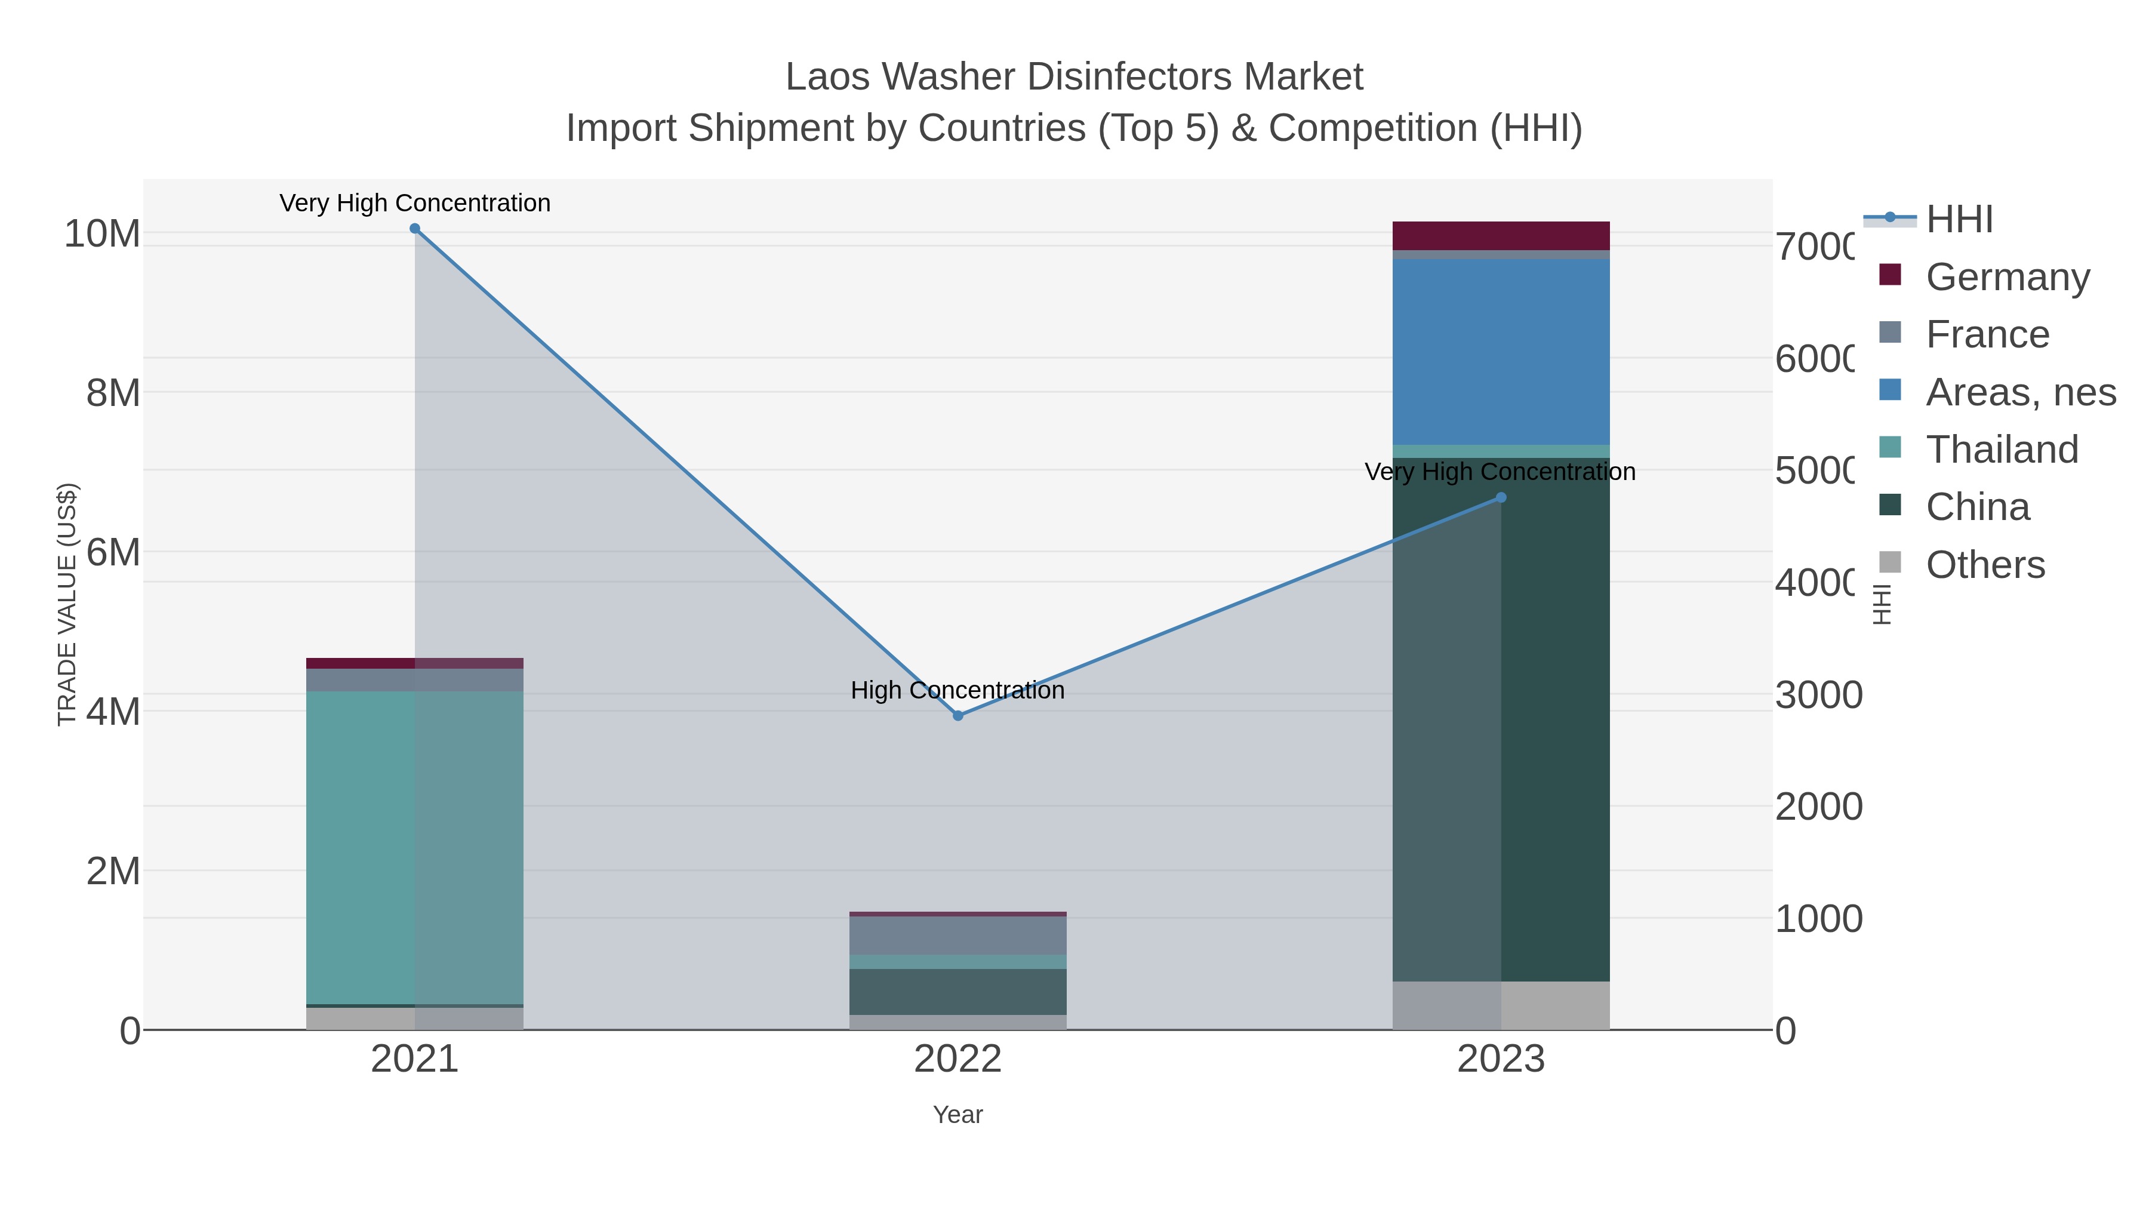This screenshot has width=2149, height=1209.
Task: Click the Thailand segment of 2021 bar
Action: coord(415,847)
